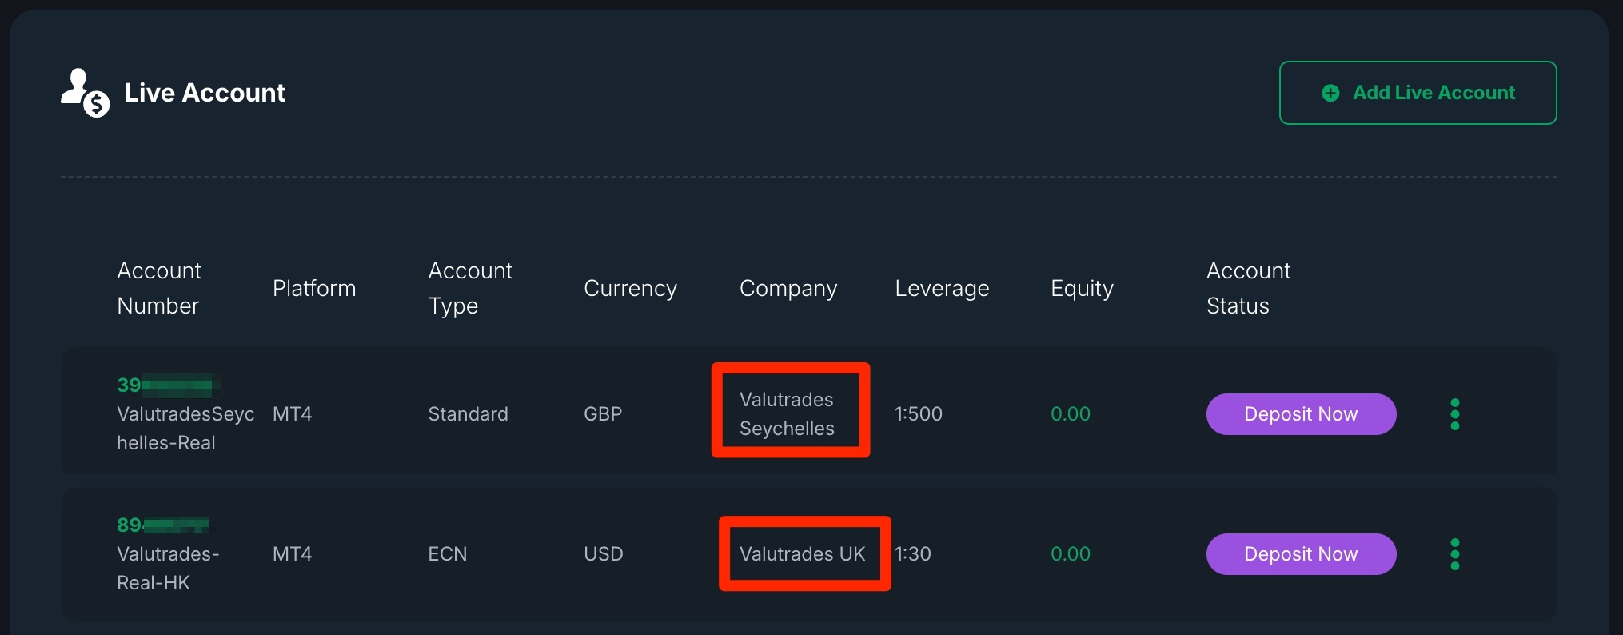
Task: Click the Platform column header
Action: (x=314, y=288)
